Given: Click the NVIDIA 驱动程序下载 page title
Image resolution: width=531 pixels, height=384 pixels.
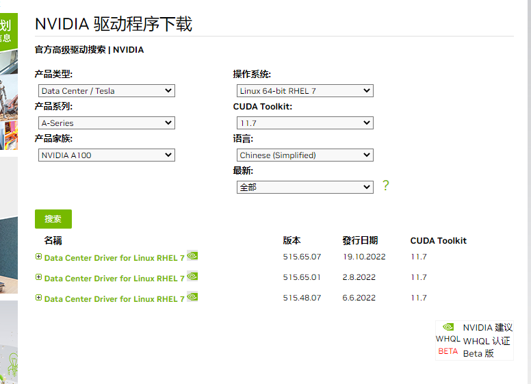Looking at the screenshot, I should [x=114, y=24].
